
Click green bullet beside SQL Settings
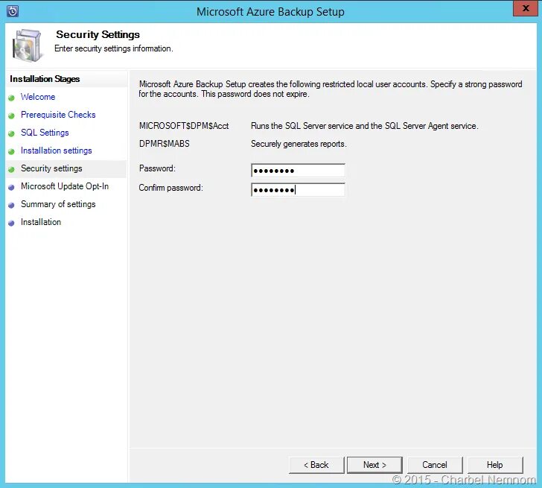11,134
